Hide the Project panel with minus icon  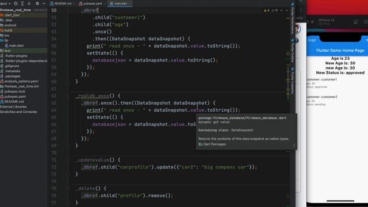[x=44, y=3]
